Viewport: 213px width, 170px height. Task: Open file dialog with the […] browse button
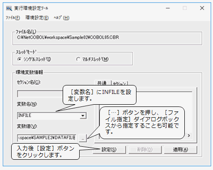[x=83, y=138]
